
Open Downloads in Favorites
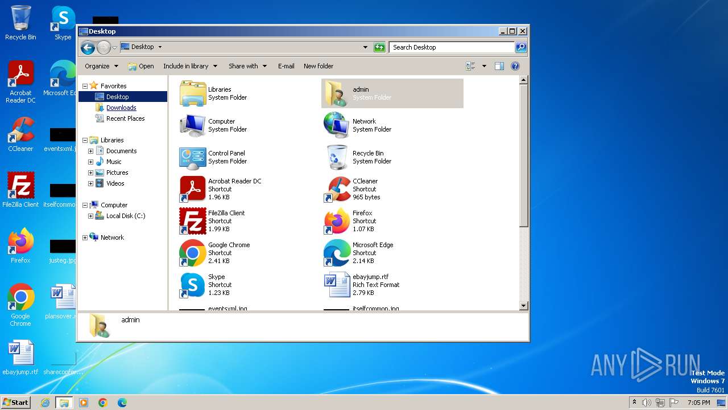tap(121, 108)
